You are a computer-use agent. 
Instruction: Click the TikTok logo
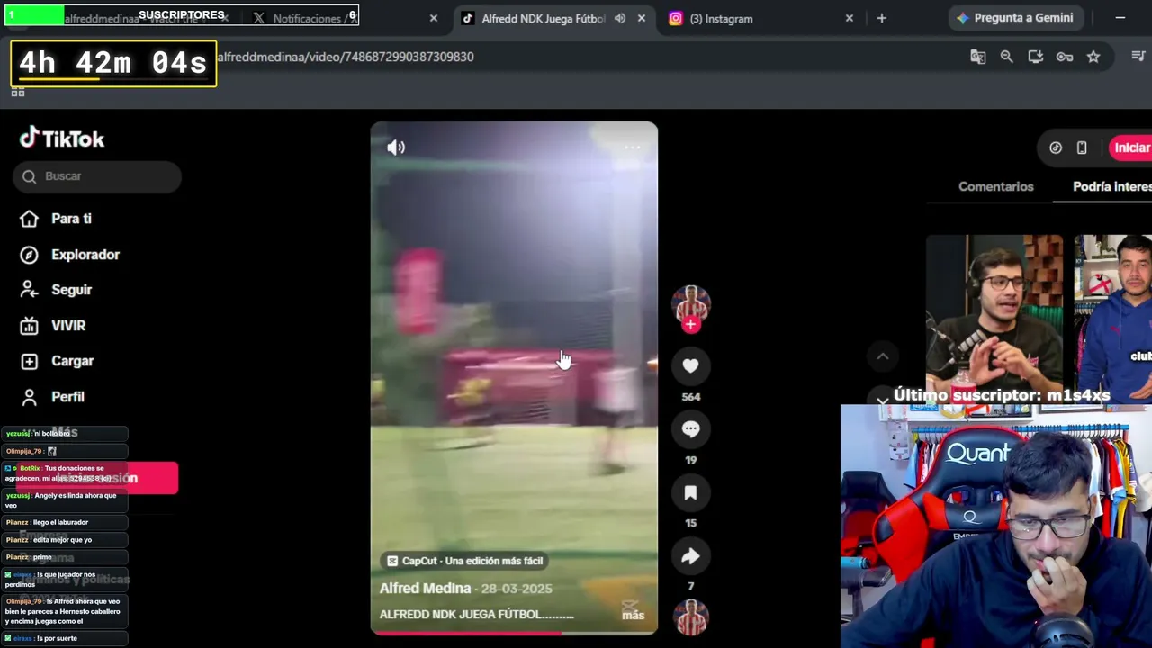click(x=62, y=139)
